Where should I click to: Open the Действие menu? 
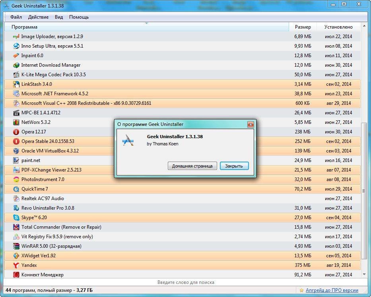(38, 17)
